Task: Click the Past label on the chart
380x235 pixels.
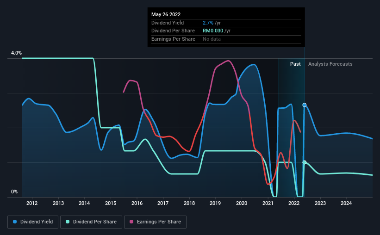Action: (295, 64)
